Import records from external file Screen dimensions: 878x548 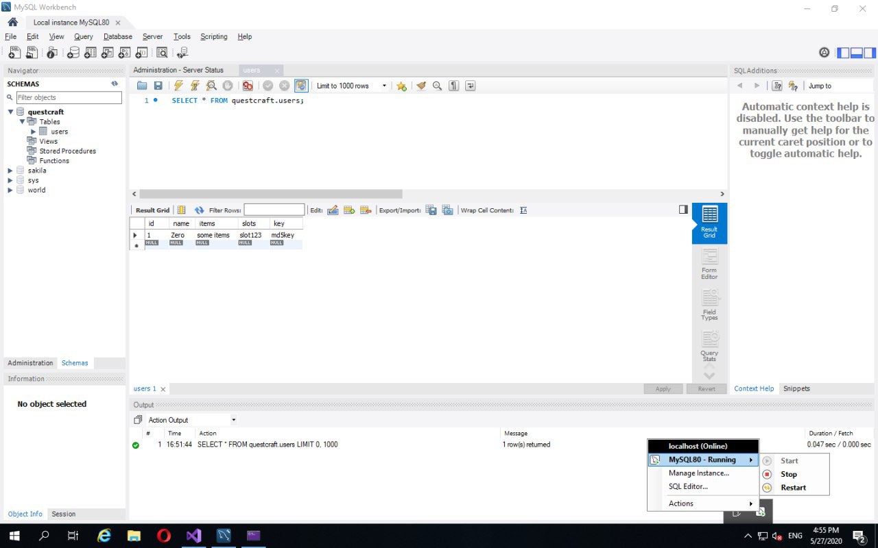click(448, 210)
